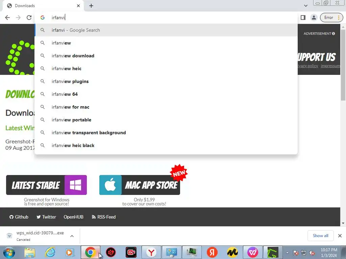Click the Error menu button

click(x=331, y=18)
